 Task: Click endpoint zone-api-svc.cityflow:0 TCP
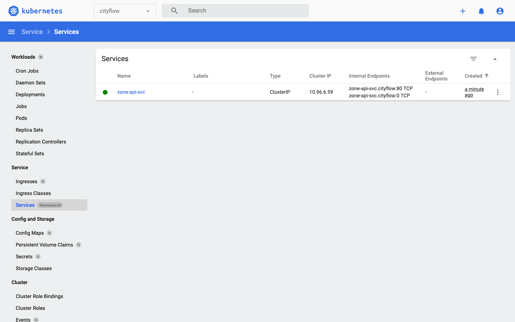379,96
